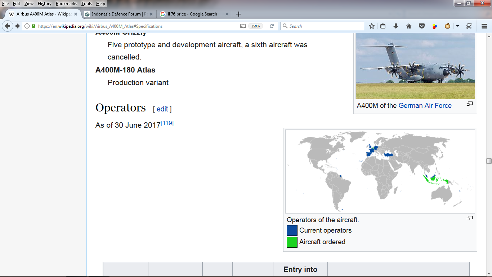
Task: Click the Production variant text
Action: click(138, 83)
